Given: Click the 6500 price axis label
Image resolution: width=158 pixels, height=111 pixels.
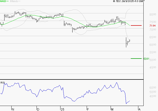Looking at the screenshot, I should tap(153, 37).
